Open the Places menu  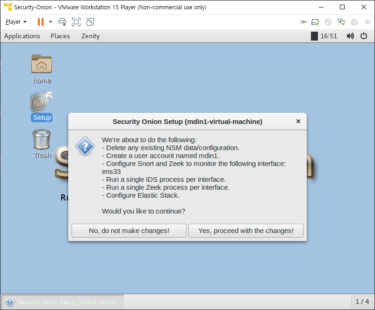[60, 36]
